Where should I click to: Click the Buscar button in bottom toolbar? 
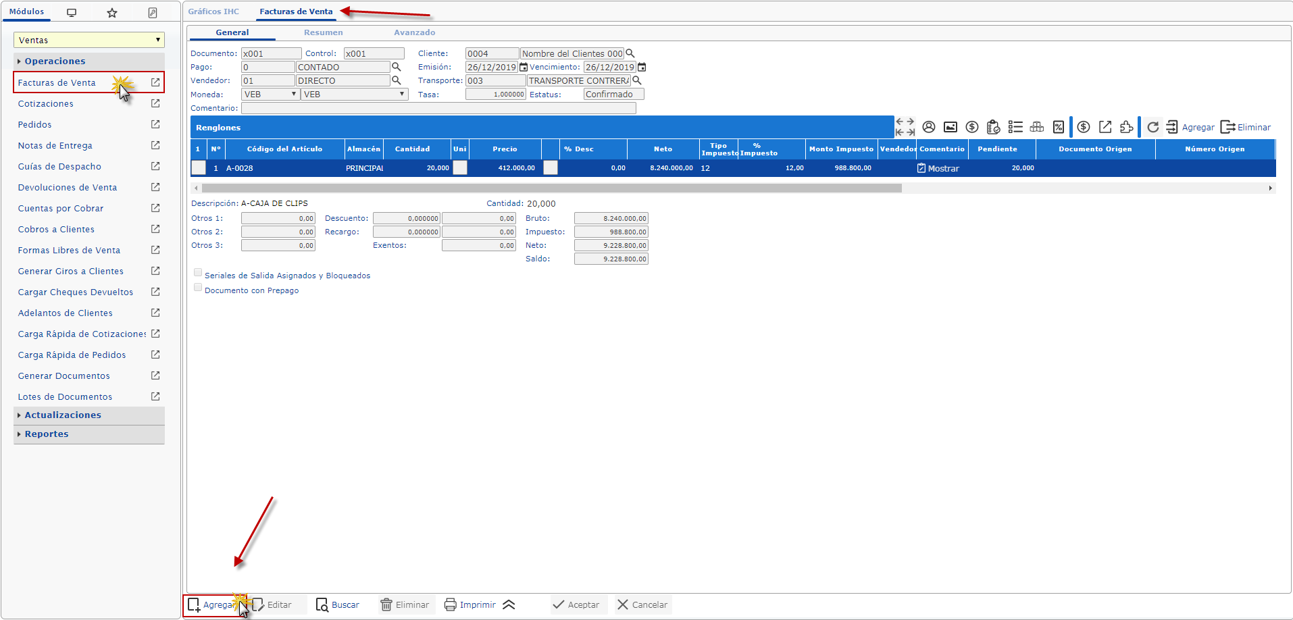pos(338,604)
